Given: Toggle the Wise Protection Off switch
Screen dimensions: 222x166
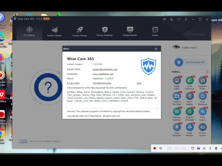Looking at the screenshot, I should pos(190,62).
